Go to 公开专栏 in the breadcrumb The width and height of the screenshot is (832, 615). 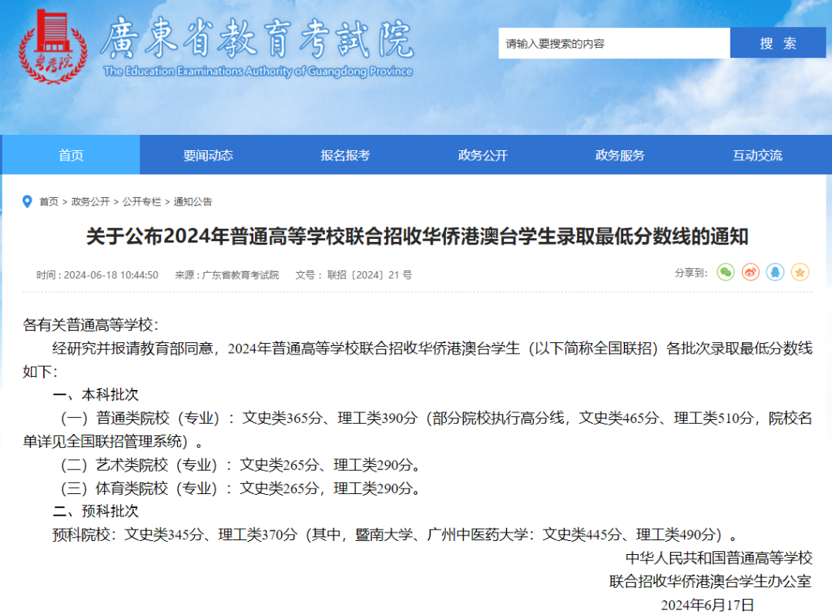[x=142, y=202]
